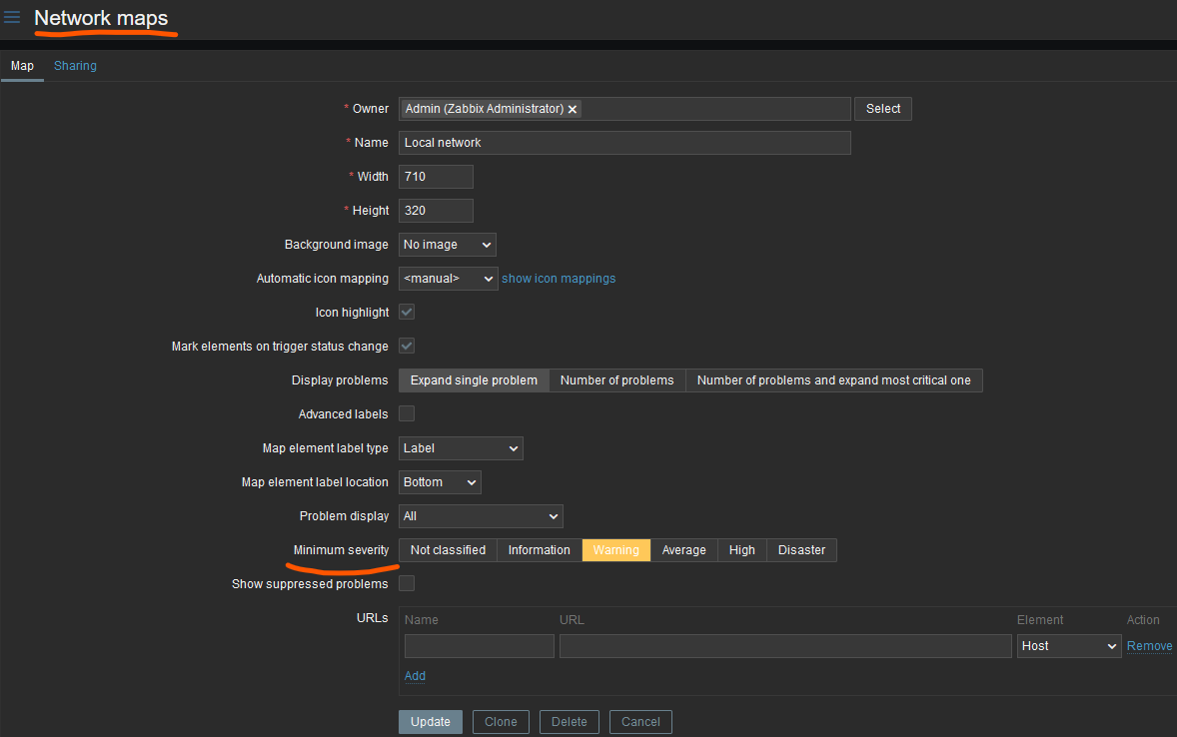
Task: Open the Automatic icon mapping dropdown
Action: pos(448,279)
